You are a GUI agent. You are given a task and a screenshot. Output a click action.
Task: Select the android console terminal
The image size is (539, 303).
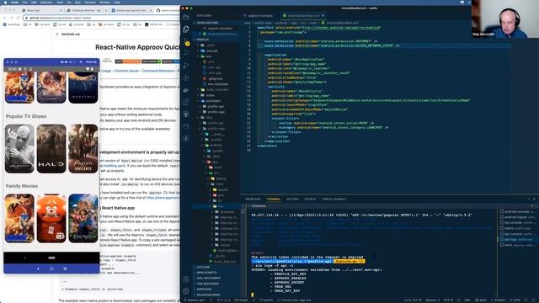coord(516,211)
